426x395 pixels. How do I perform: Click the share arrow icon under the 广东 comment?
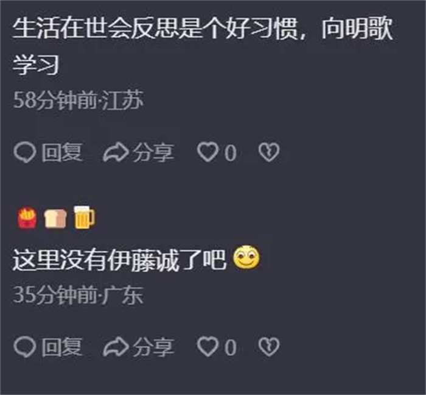click(x=116, y=347)
